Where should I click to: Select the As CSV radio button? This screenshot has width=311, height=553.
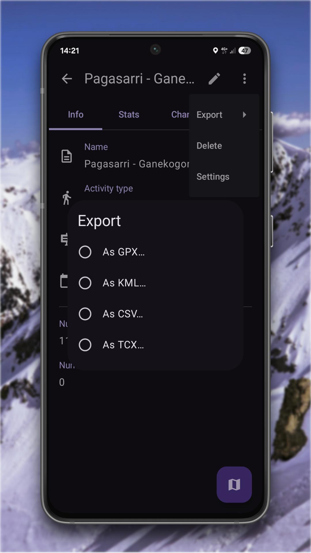coord(85,314)
